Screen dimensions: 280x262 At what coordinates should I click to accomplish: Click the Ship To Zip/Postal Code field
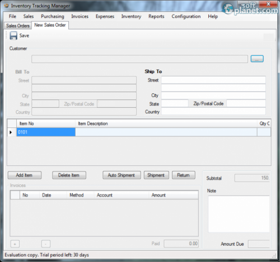point(246,103)
